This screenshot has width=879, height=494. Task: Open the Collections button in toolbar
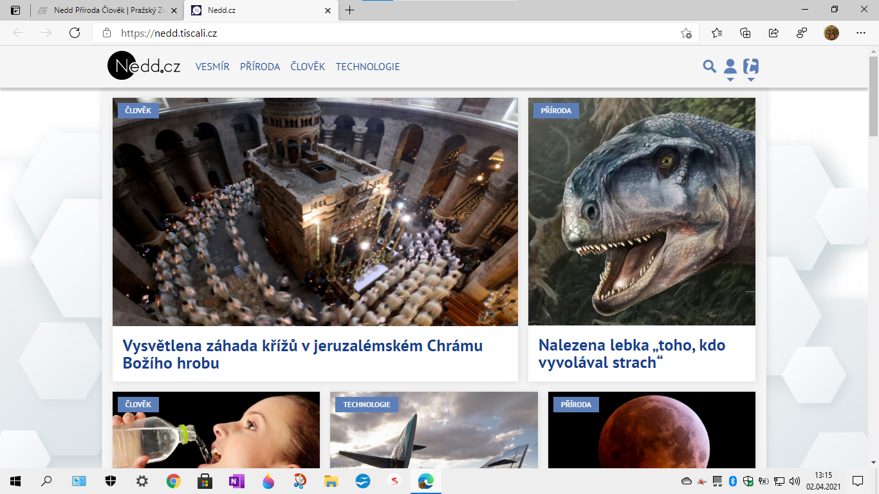point(745,33)
